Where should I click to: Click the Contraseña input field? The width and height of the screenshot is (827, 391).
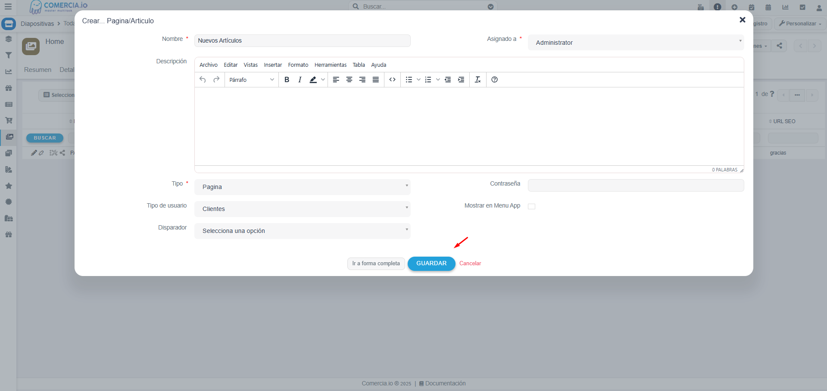(636, 185)
